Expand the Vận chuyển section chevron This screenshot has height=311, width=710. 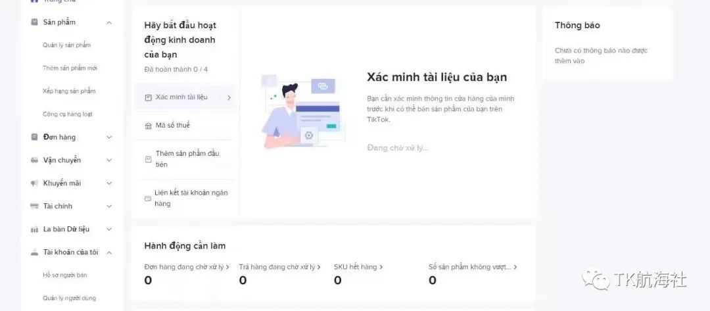pyautogui.click(x=109, y=160)
